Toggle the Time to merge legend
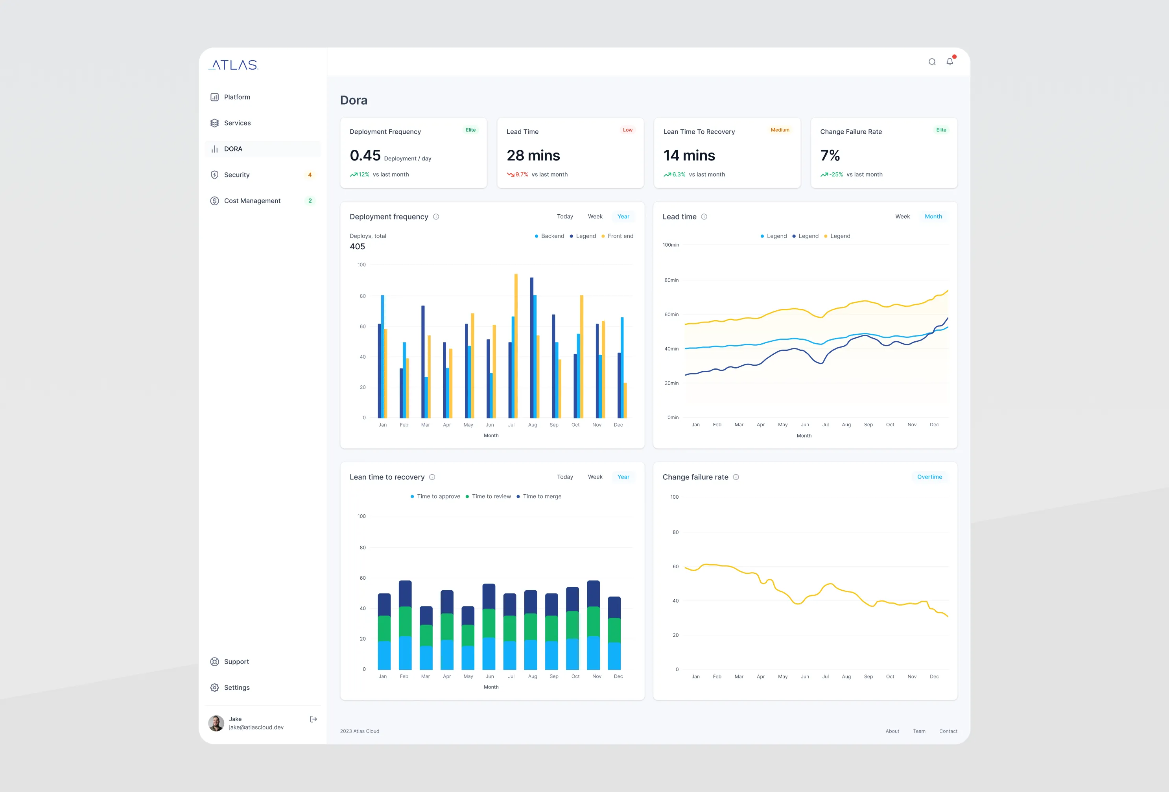Screen dimensions: 1169x792 click(539, 497)
